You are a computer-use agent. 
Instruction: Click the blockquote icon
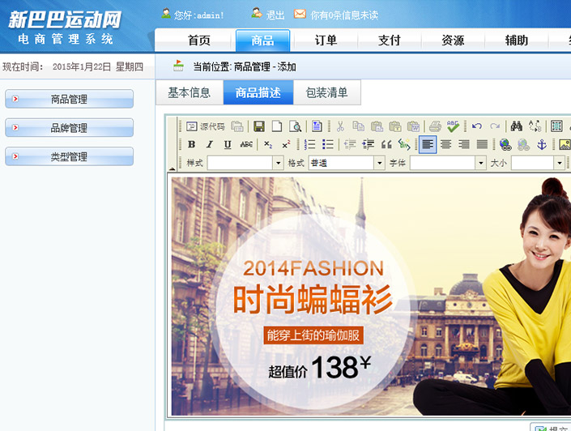pyautogui.click(x=386, y=145)
